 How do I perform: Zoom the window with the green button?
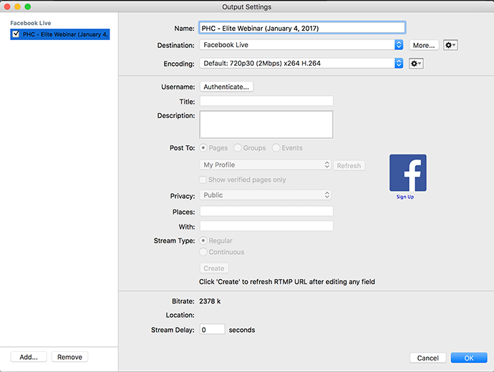coord(28,6)
